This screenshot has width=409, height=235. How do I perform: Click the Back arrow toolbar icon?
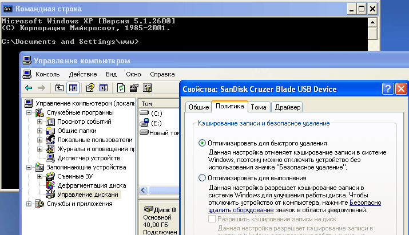click(29, 88)
